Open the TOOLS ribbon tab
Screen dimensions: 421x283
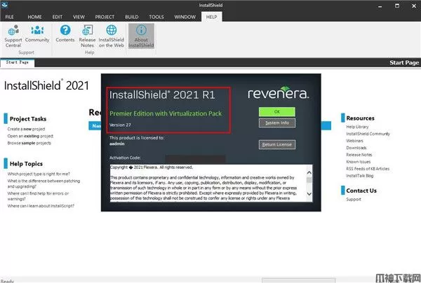[x=156, y=17]
